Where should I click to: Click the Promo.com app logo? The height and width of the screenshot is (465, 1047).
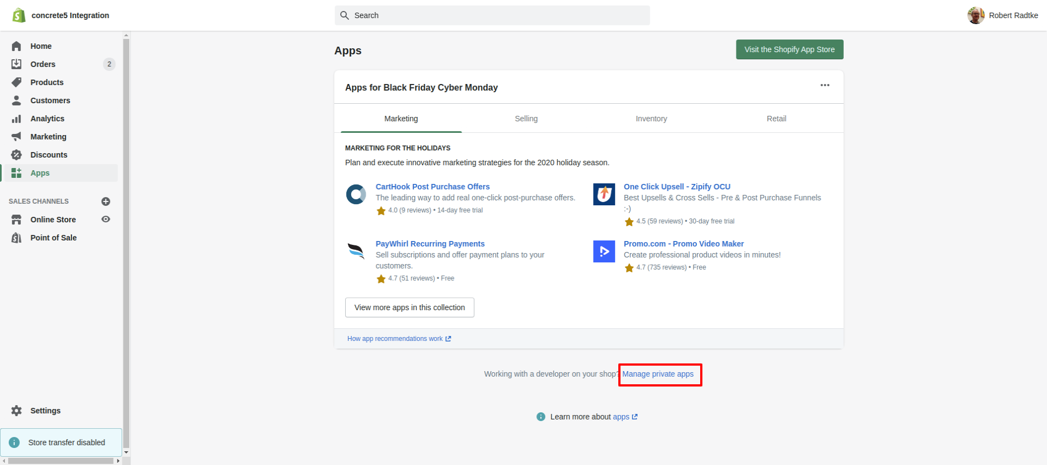pyautogui.click(x=604, y=251)
